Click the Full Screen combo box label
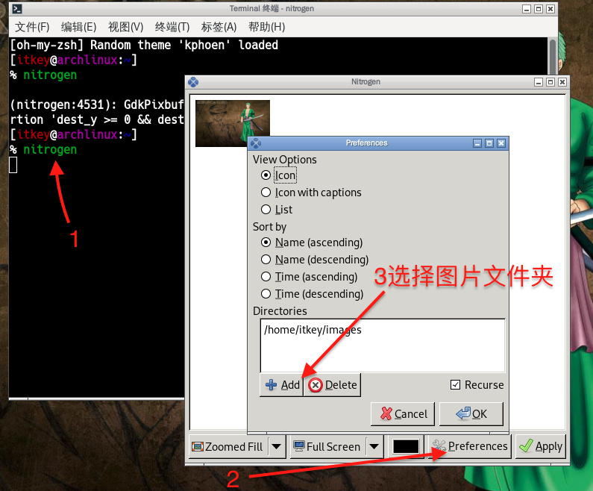Screen dimensions: 593x491 [333, 447]
